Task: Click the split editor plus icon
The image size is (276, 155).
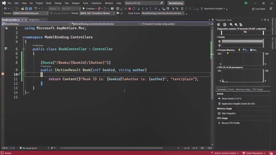Action: click(212, 24)
